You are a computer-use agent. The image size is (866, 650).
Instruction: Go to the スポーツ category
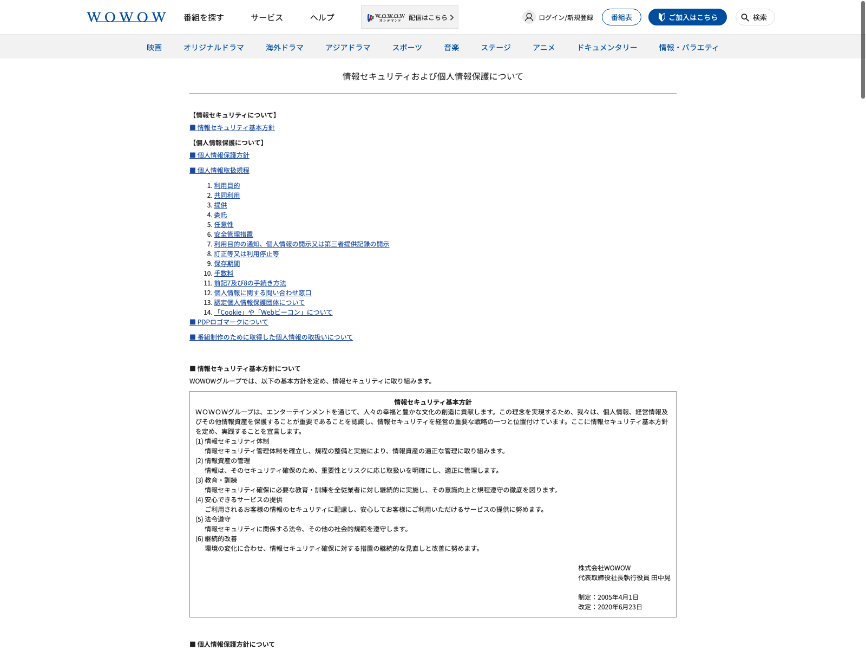[407, 48]
